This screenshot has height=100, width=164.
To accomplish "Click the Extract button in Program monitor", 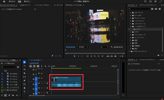I will pos(112,56).
